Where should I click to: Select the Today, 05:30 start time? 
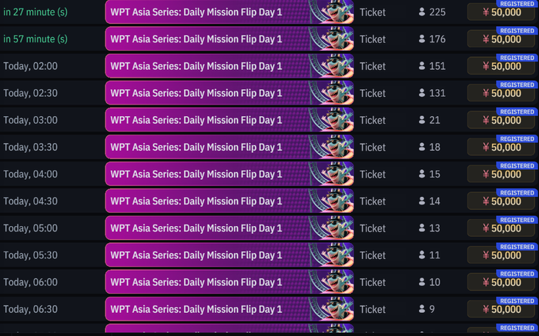point(31,255)
